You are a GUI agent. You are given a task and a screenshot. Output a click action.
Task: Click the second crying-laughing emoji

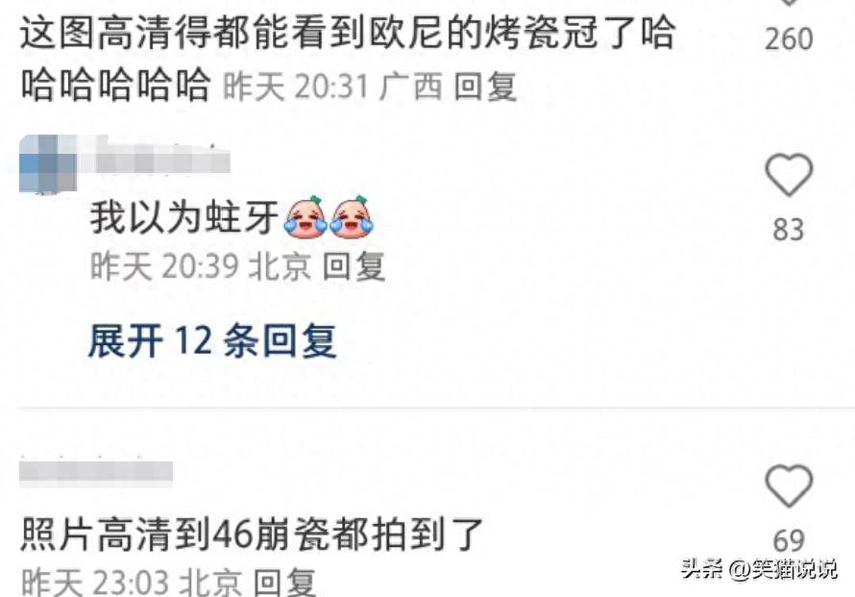point(352,217)
